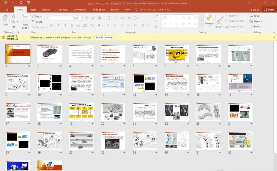Click the Bullets list icon
This screenshot has height=171, width=277.
coord(109,18)
